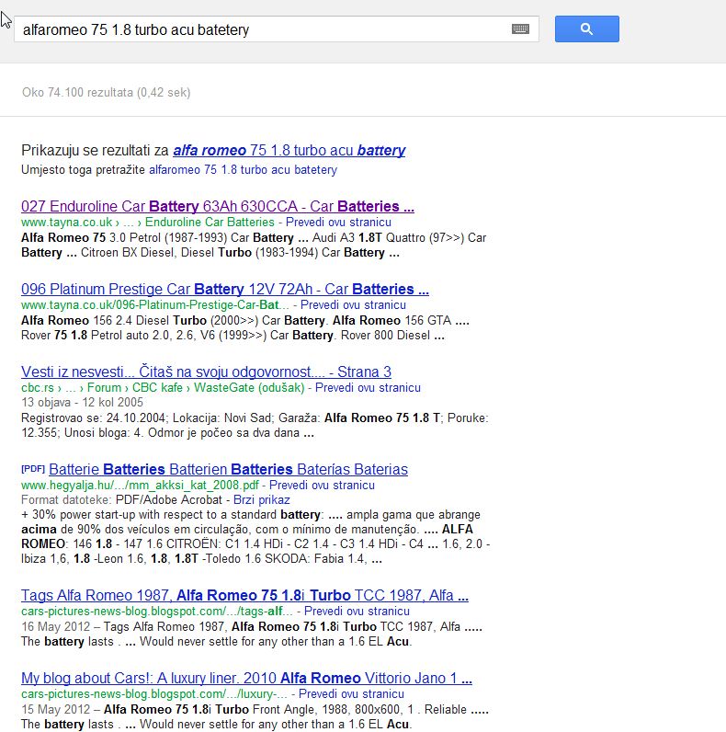Click 'Brzi prikaz' quick view link
The height and width of the screenshot is (732, 726).
261,500
